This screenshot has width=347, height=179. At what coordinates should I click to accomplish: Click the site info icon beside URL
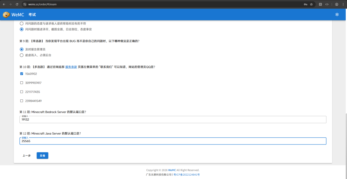click(x=25, y=4)
